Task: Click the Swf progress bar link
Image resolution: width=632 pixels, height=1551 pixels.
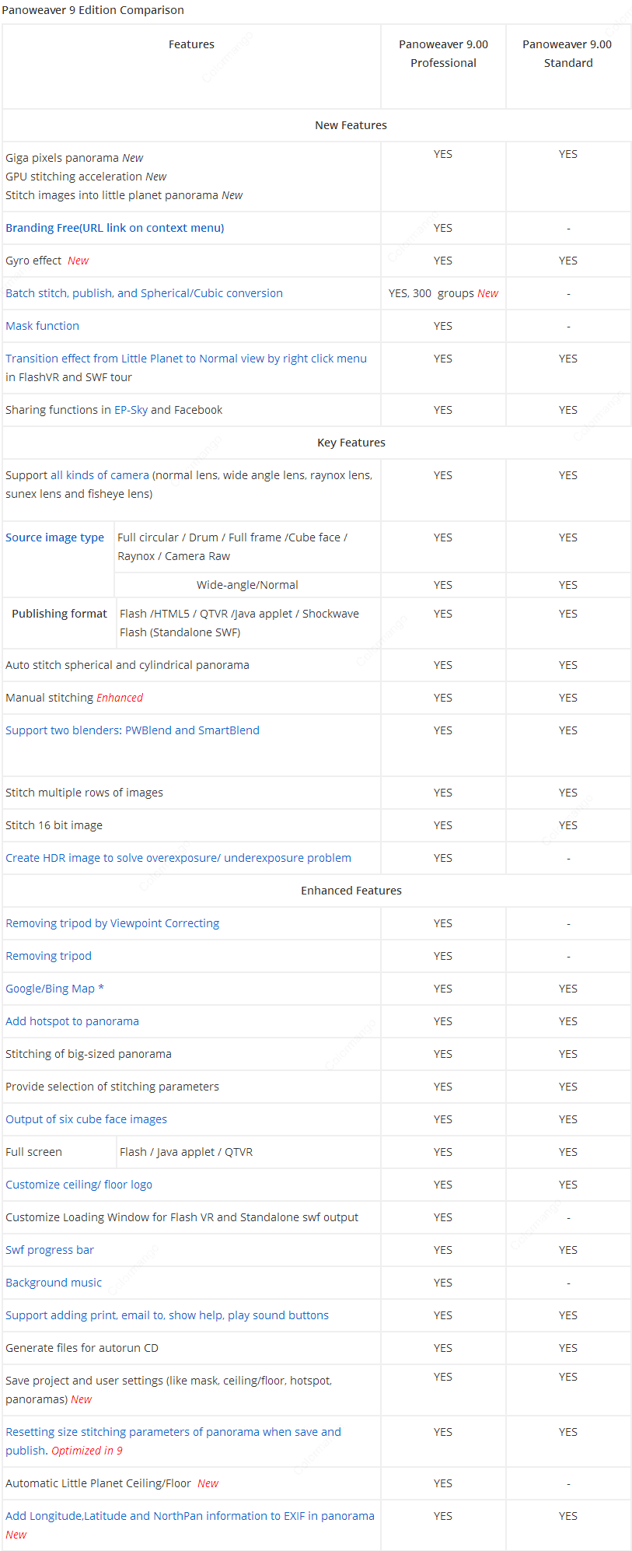Action: 50,1250
